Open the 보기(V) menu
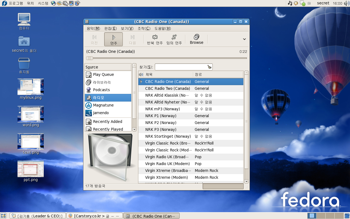350x219 pixels. [127, 28]
